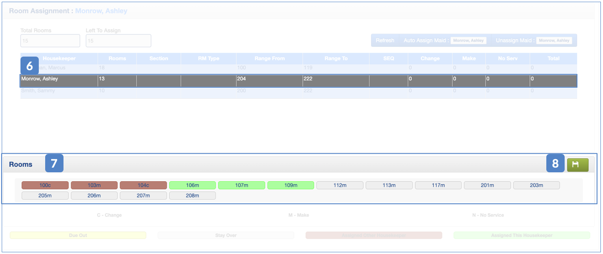Image resolution: width=603 pixels, height=254 pixels.
Task: Toggle green room 106m assignment
Action: [x=192, y=185]
